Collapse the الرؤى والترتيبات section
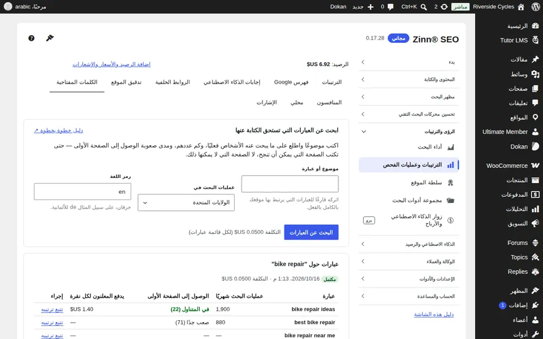This screenshot has height=339, width=543. [409, 132]
